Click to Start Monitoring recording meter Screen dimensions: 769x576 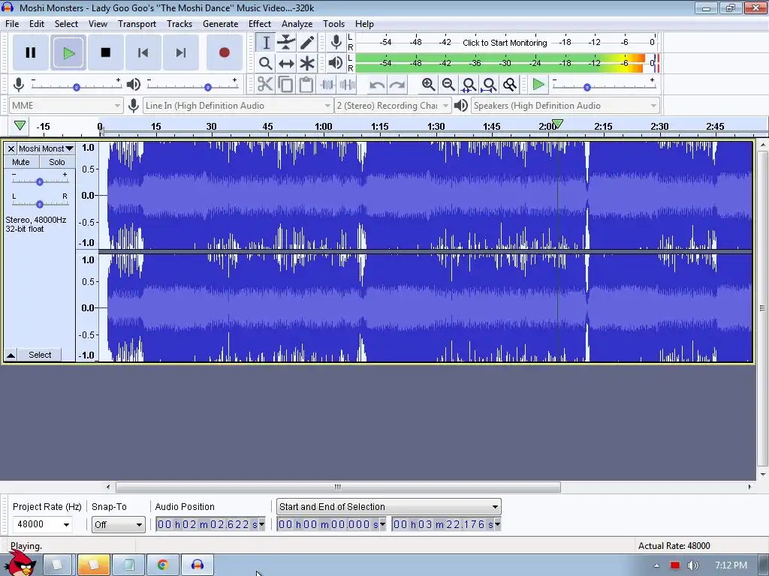click(x=505, y=43)
